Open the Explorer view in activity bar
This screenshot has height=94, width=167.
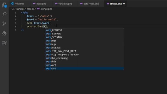pyautogui.click(x=4, y=5)
